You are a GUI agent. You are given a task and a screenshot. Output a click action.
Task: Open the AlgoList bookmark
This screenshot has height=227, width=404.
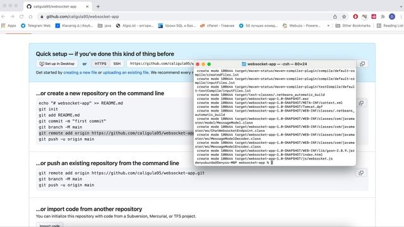pyautogui.click(x=134, y=25)
